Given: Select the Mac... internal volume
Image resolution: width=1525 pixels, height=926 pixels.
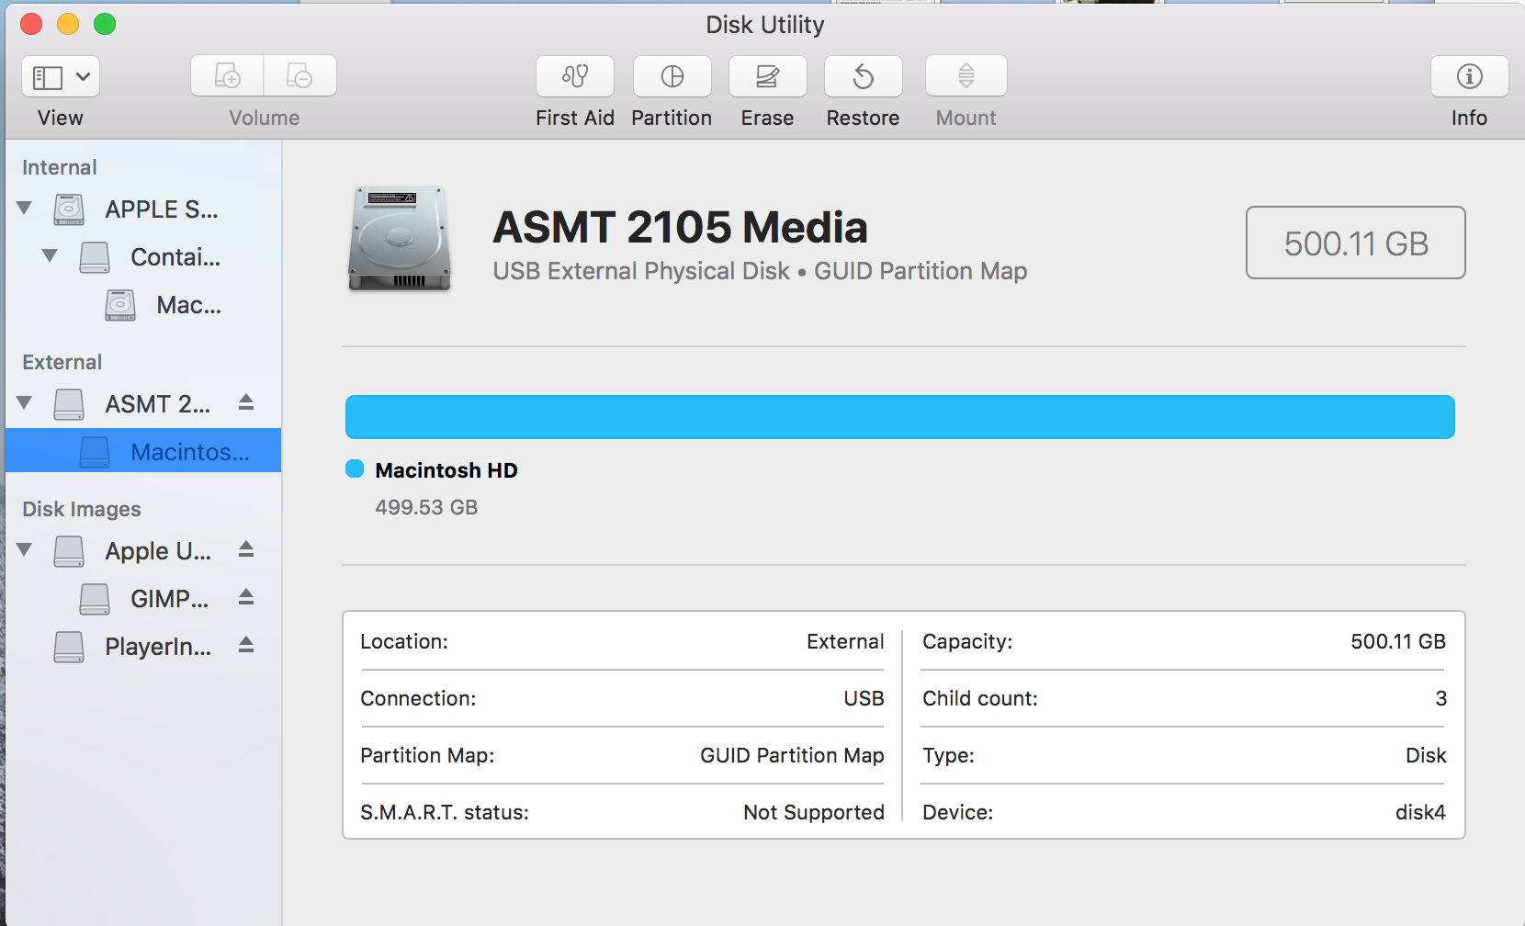Looking at the screenshot, I should [188, 305].
